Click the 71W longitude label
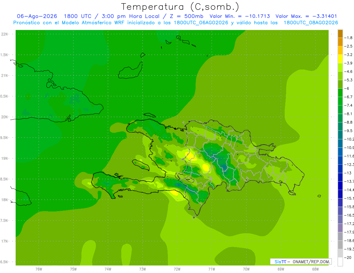Screen dimensions: 354x273 click(212, 269)
